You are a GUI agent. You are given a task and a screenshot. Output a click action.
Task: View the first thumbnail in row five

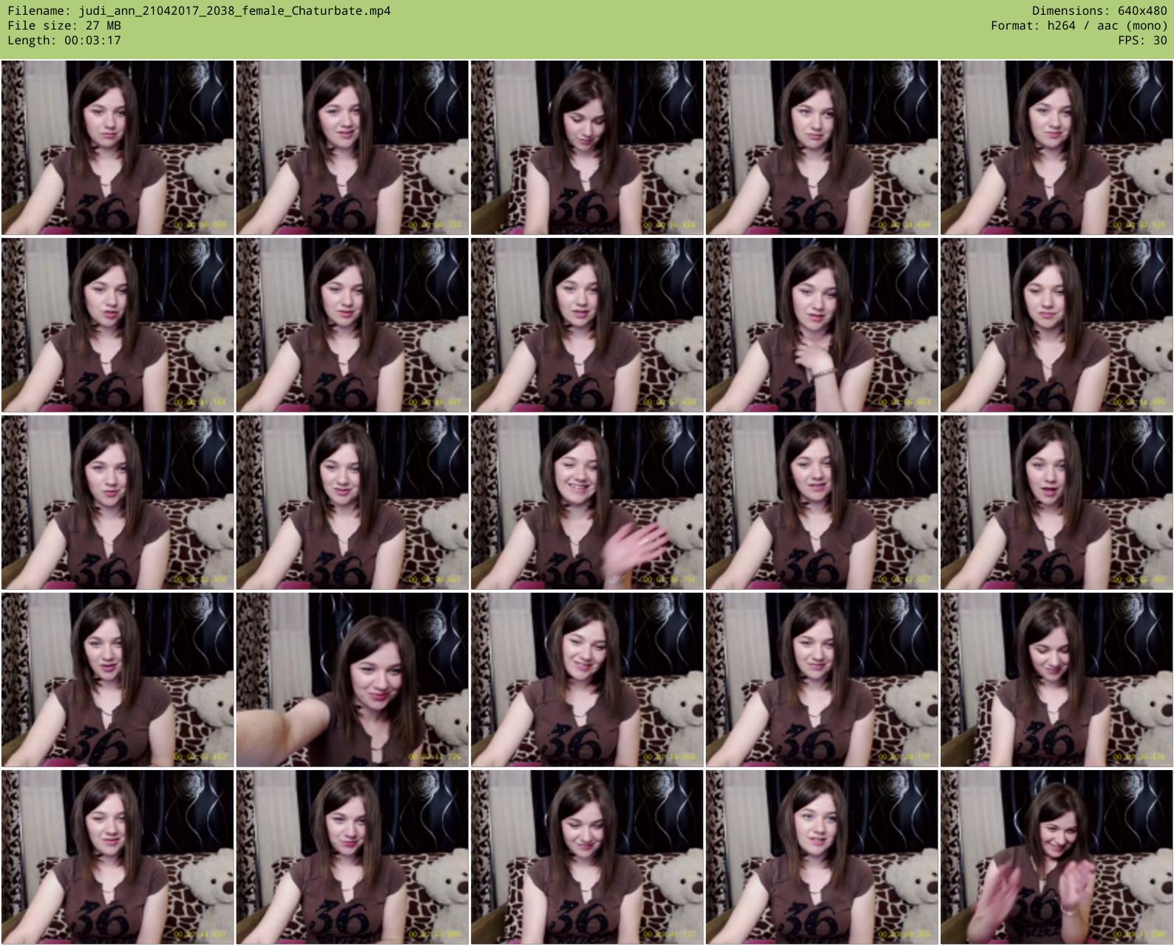coord(118,857)
